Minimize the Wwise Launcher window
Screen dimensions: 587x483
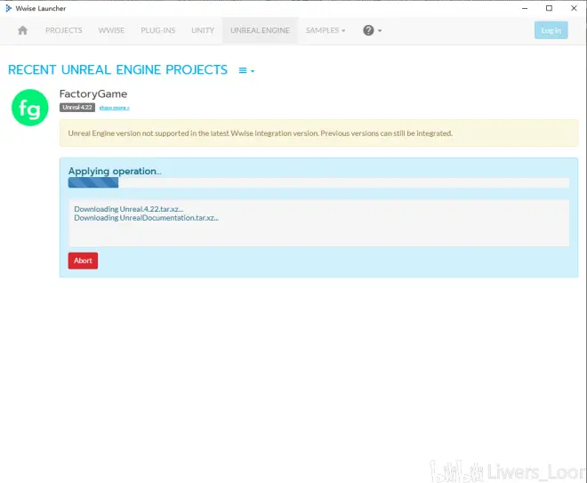(525, 8)
